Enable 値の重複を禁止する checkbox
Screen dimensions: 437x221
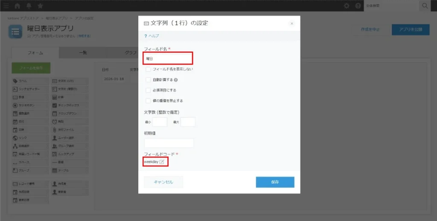click(x=148, y=101)
